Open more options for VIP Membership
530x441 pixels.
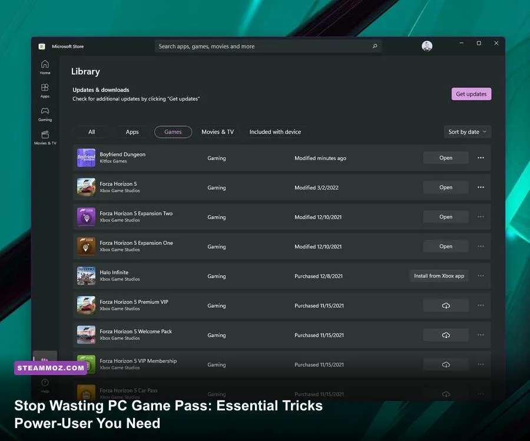(x=481, y=364)
